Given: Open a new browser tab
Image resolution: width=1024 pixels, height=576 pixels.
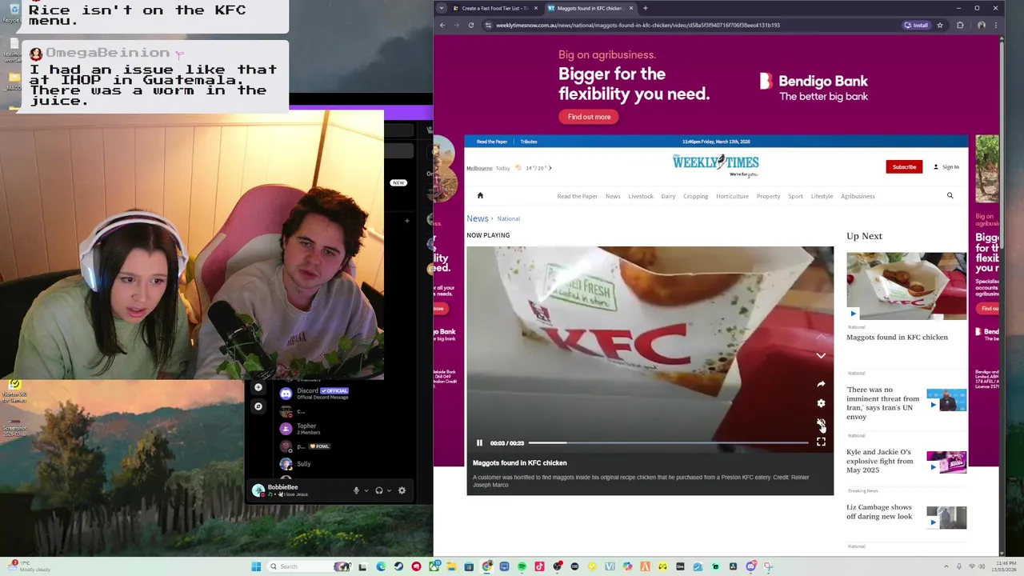Looking at the screenshot, I should coord(645,8).
